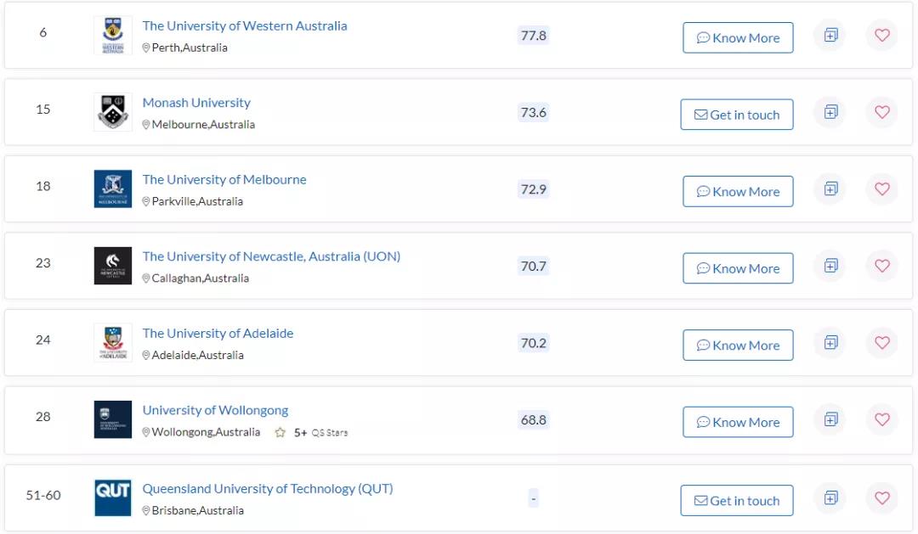Click the QS Stars 5+ rating badge
This screenshot has width=918, height=534.
point(310,432)
